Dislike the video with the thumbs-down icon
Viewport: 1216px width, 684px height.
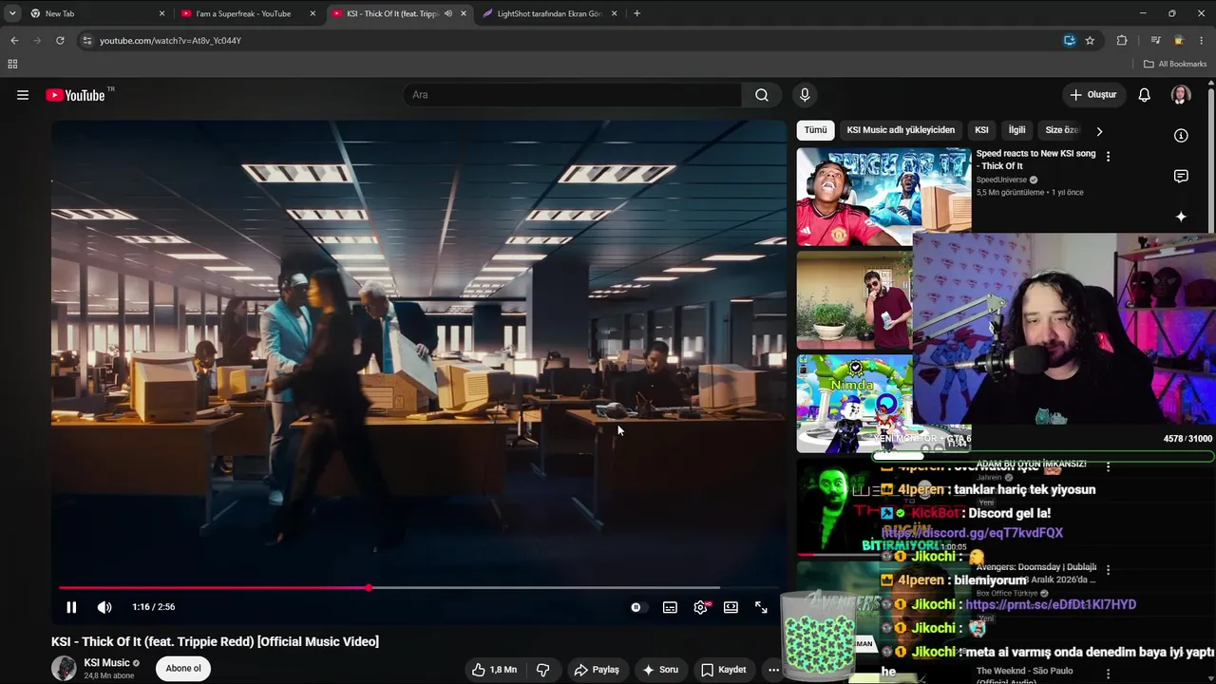(543, 670)
